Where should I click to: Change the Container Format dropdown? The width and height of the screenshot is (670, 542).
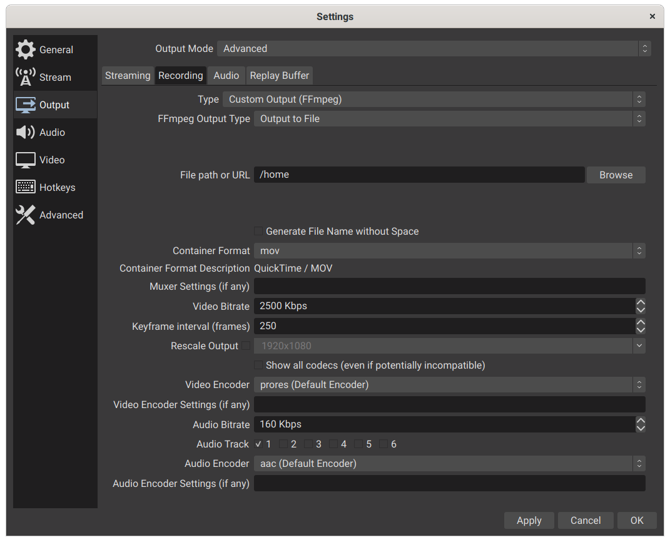pyautogui.click(x=450, y=251)
